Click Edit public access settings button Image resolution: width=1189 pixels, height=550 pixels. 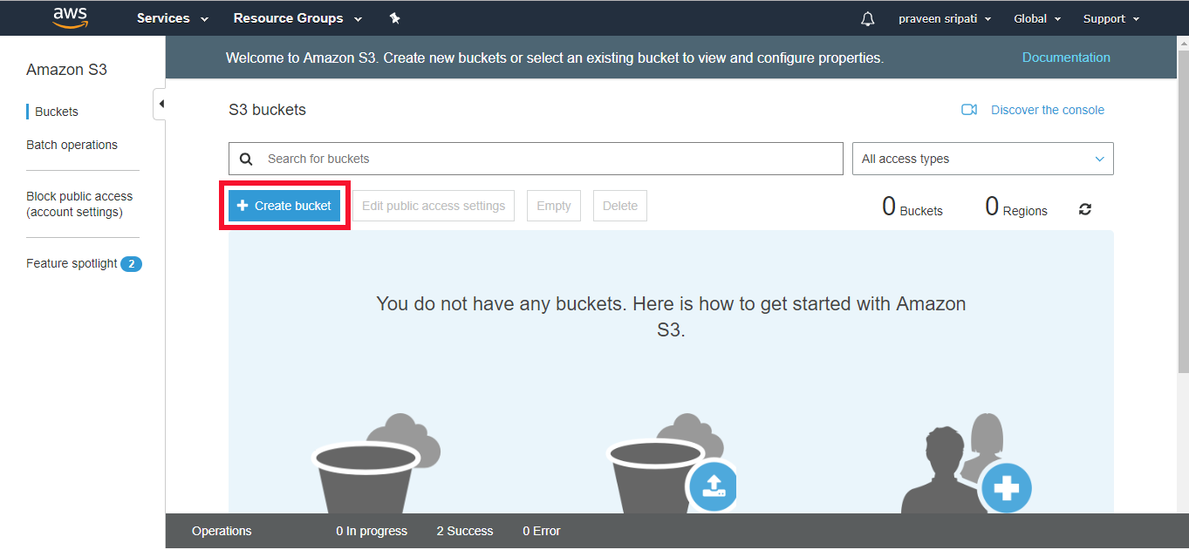[x=434, y=206]
